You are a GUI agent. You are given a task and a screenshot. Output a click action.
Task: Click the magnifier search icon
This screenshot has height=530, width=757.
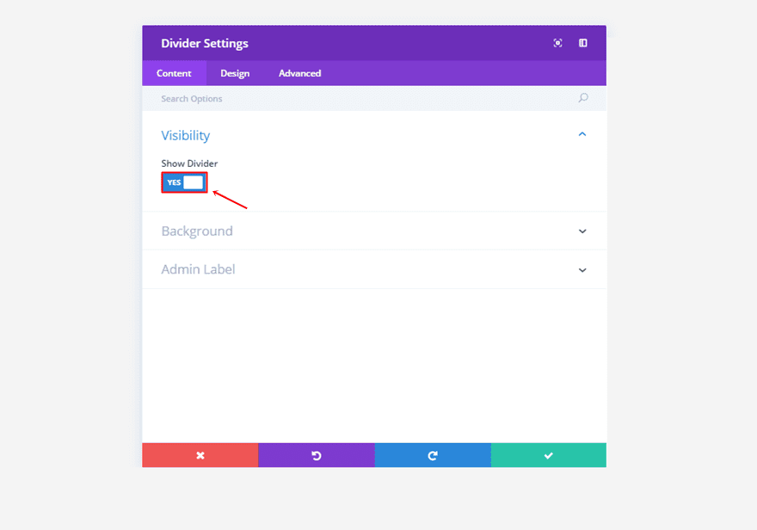(582, 98)
